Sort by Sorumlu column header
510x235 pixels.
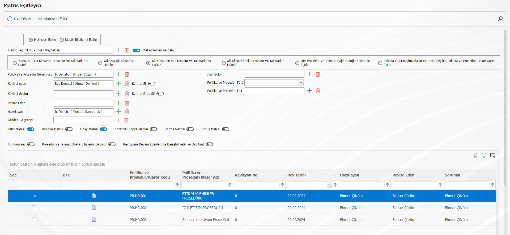pyautogui.click(x=453, y=175)
